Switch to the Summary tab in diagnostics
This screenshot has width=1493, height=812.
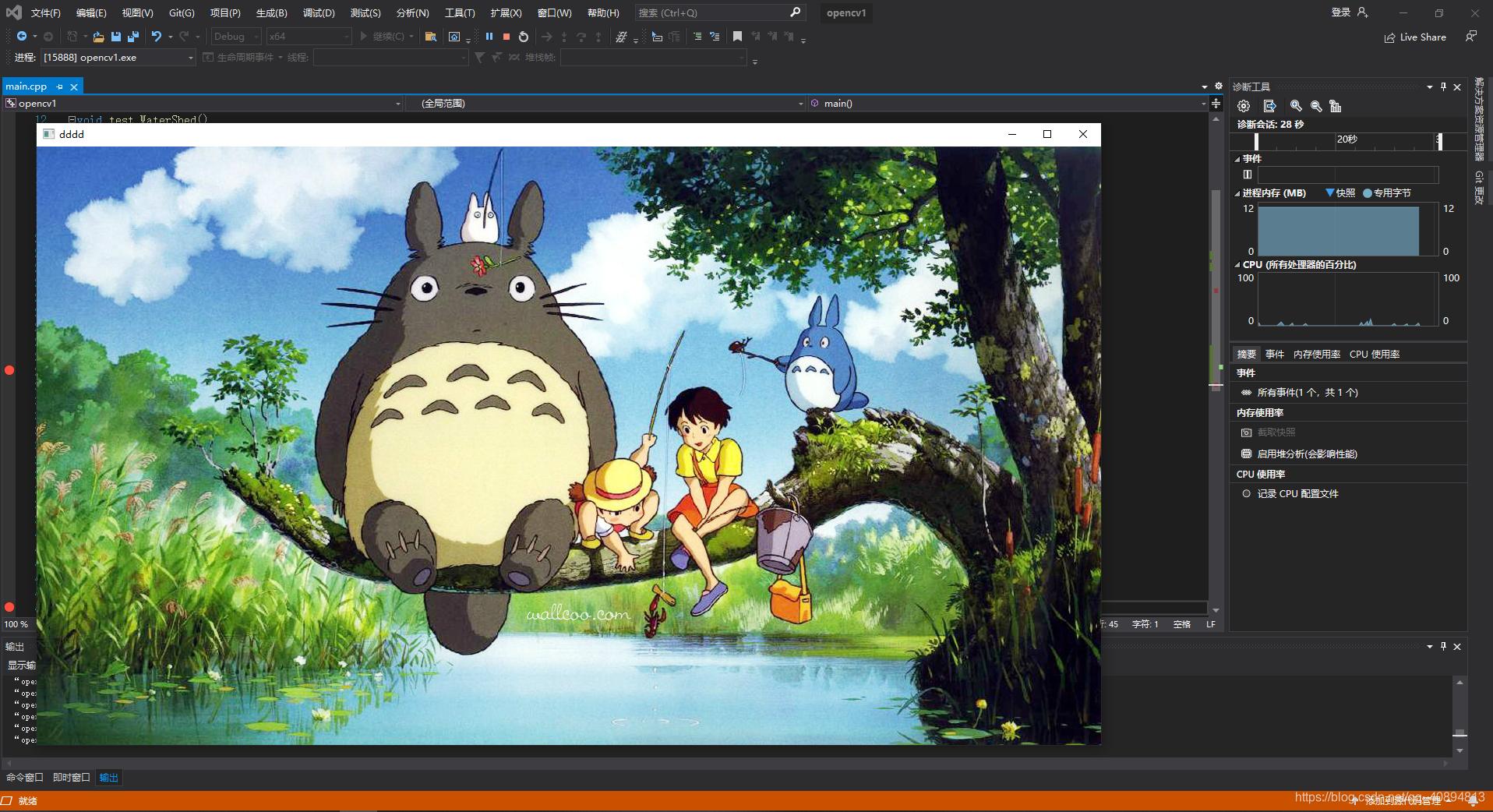[x=1247, y=354]
